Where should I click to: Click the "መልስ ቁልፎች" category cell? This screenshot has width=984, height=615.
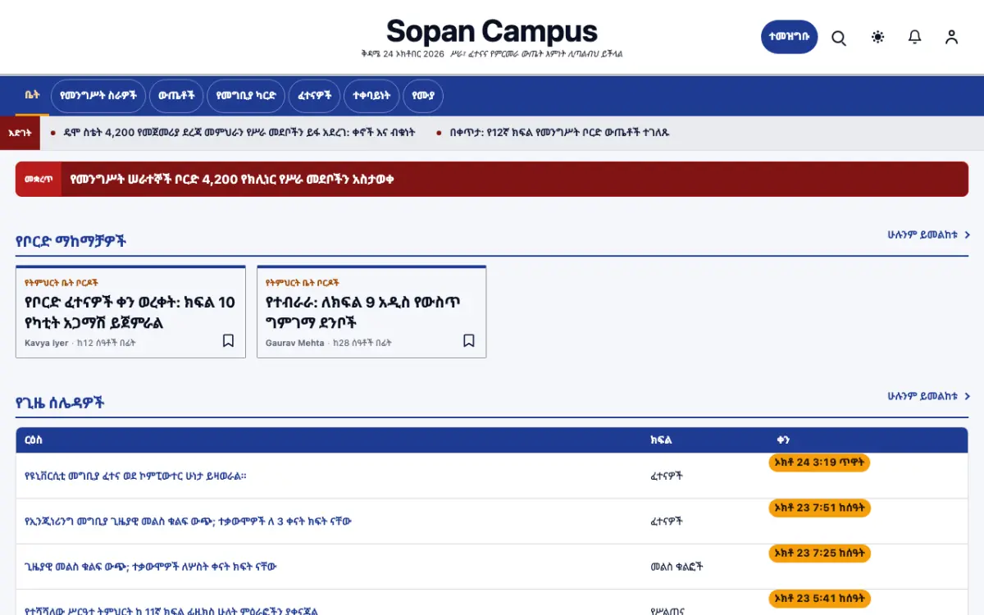676,567
